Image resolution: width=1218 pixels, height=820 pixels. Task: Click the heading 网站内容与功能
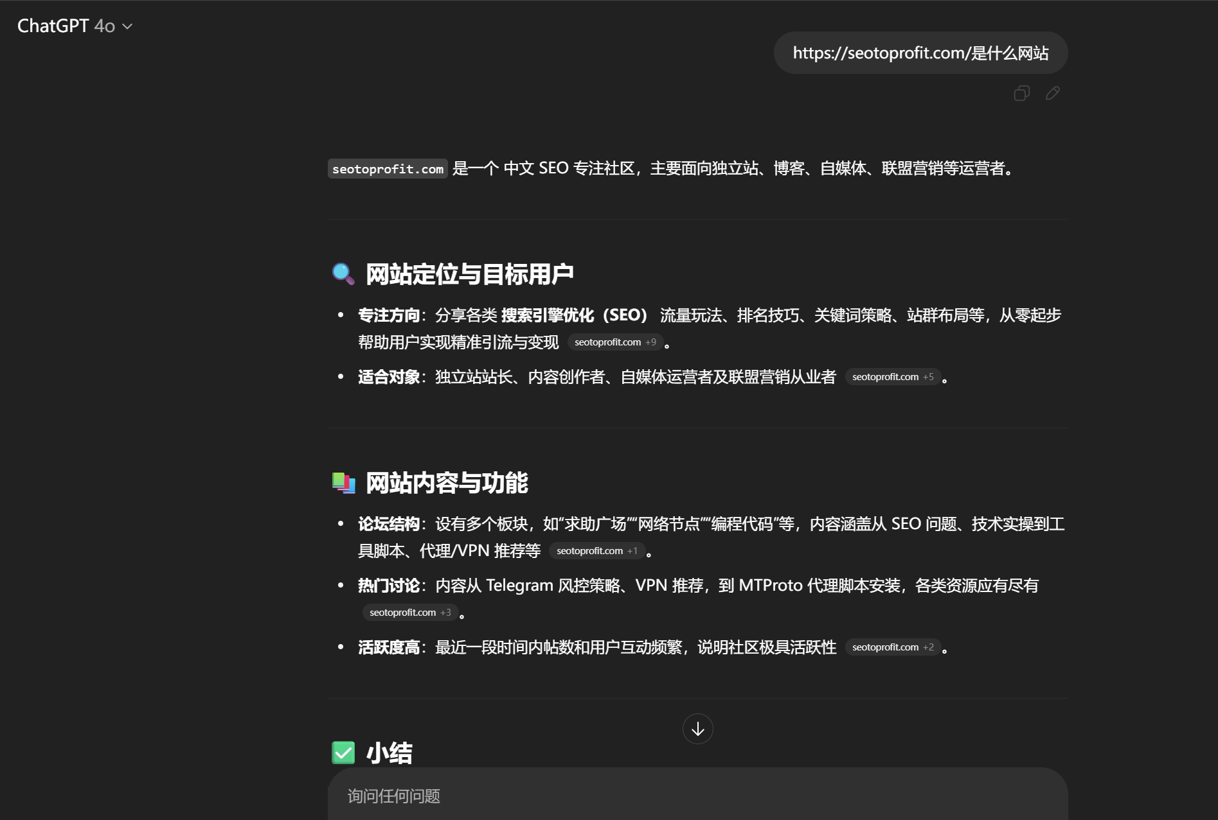[447, 483]
